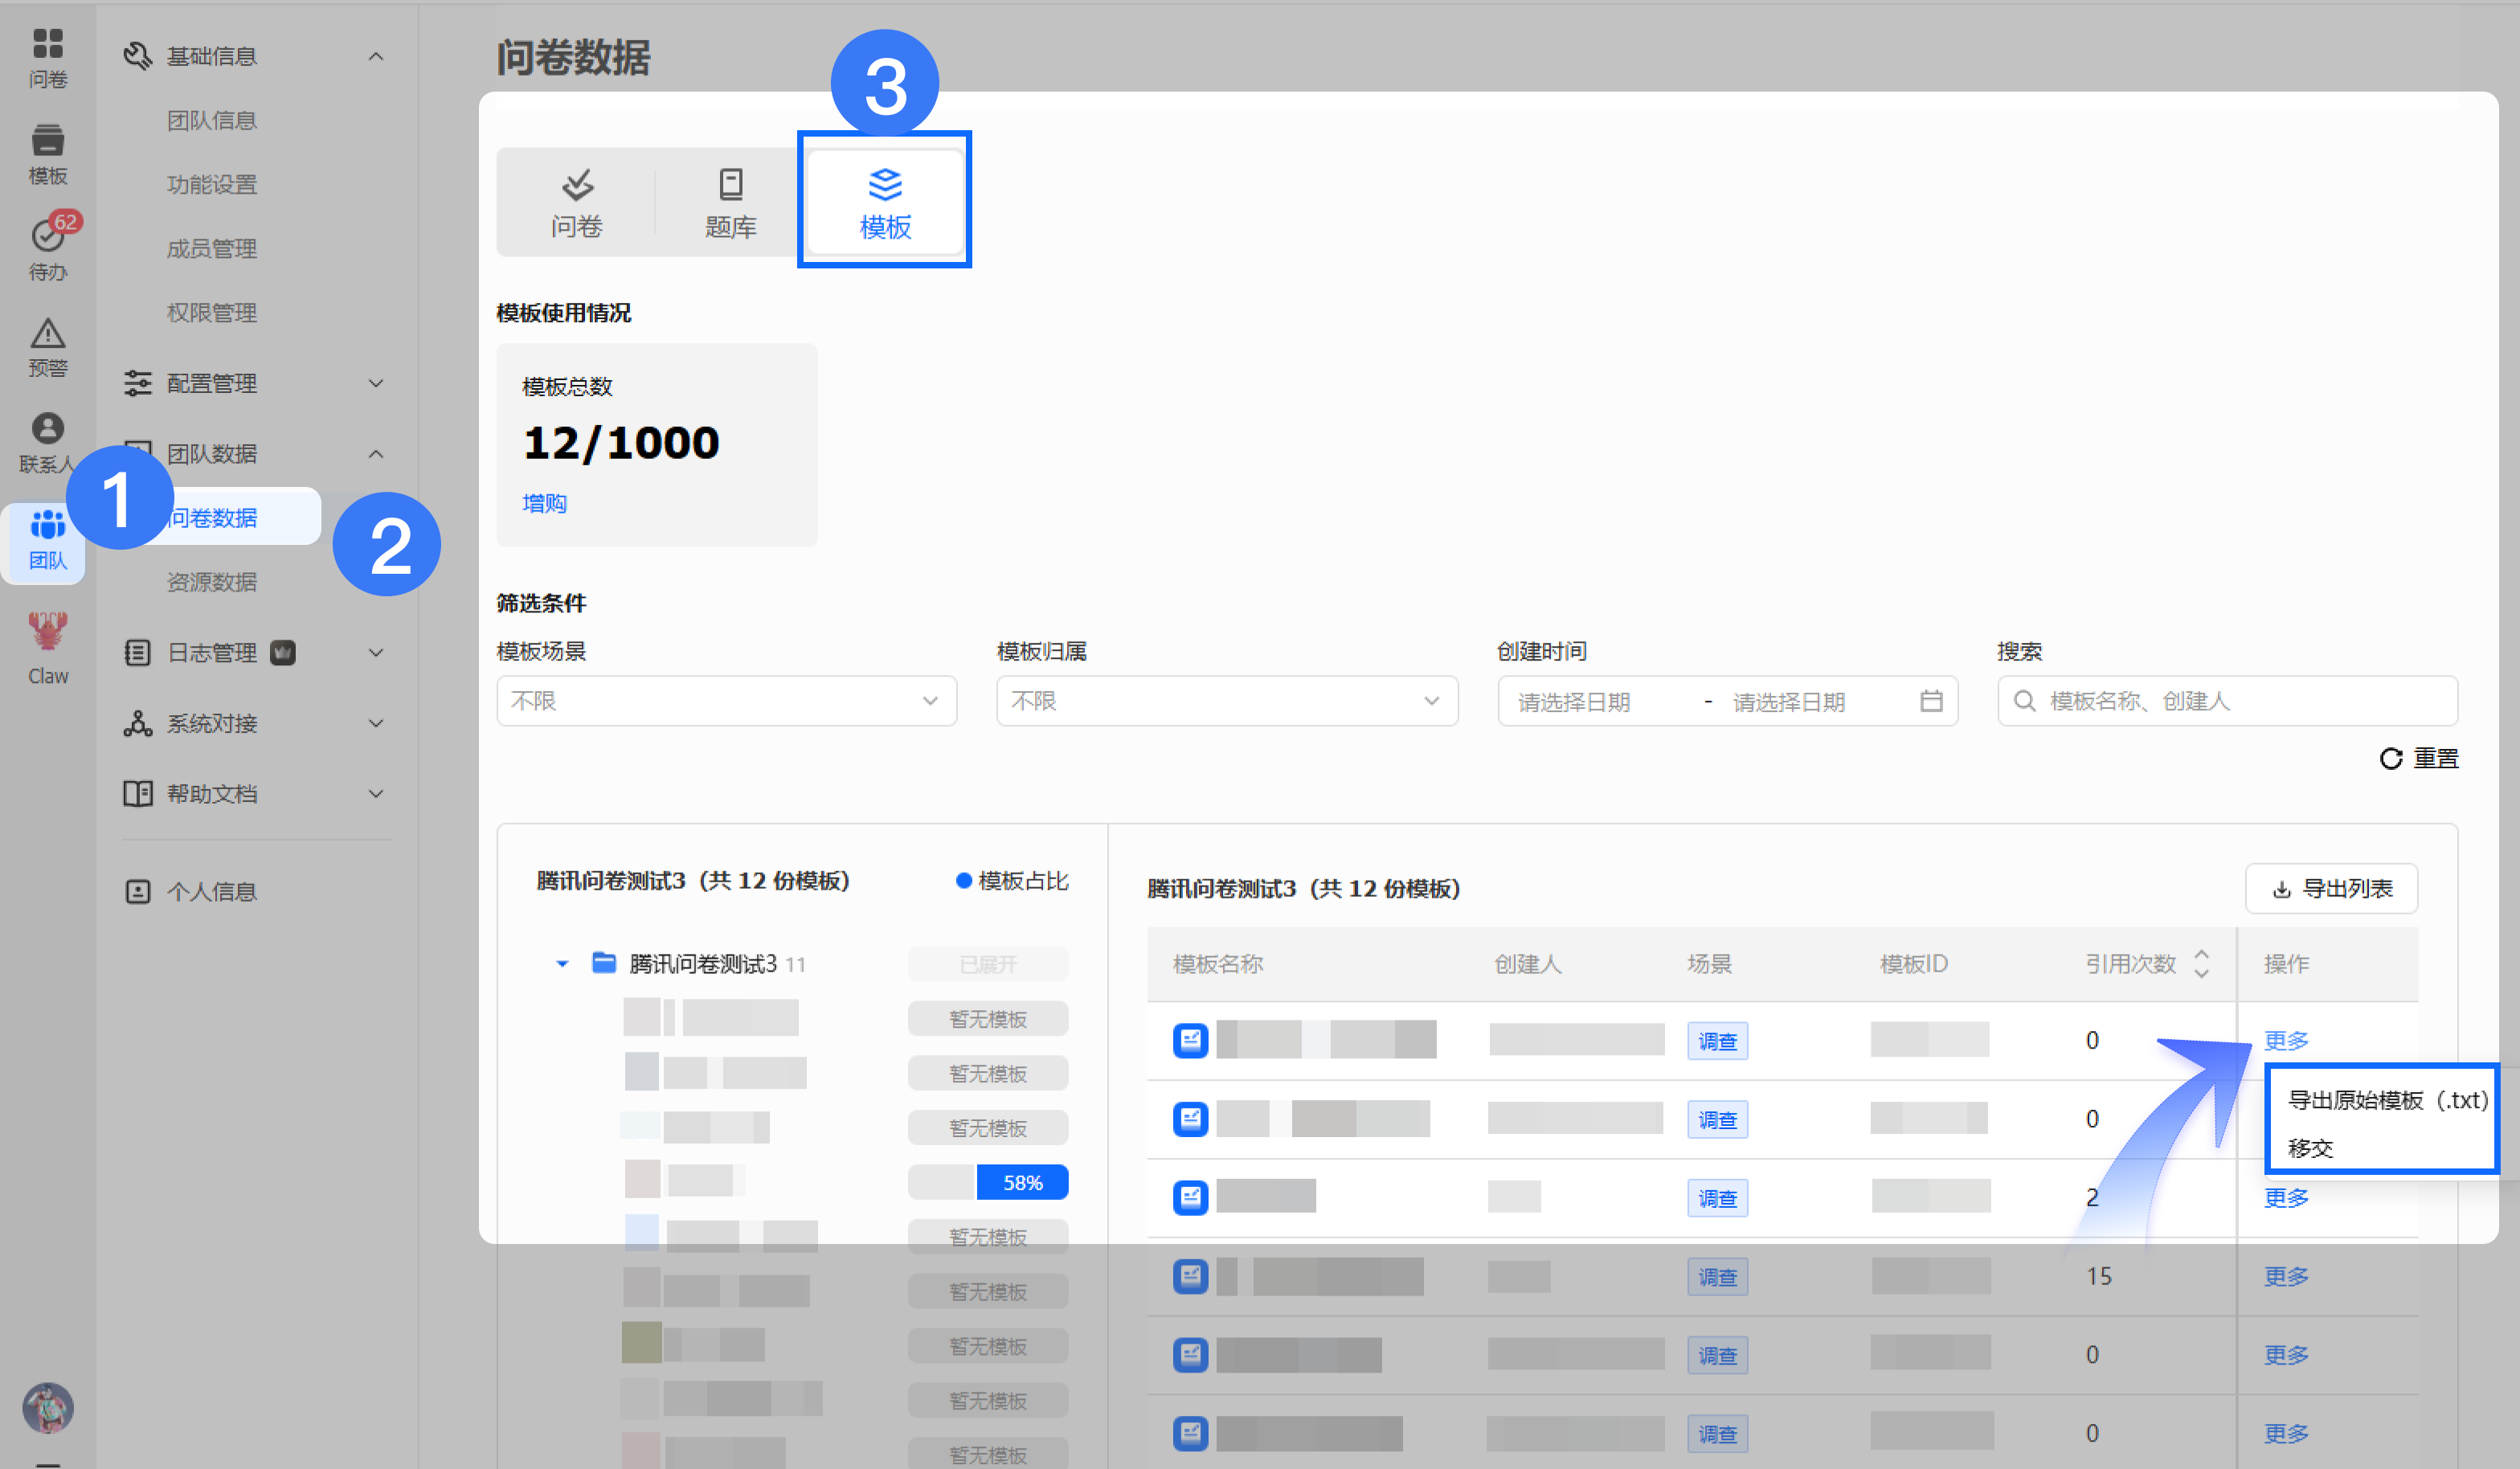The width and height of the screenshot is (2520, 1469).
Task: Click the 重置 refresh icon
Action: [x=2390, y=759]
